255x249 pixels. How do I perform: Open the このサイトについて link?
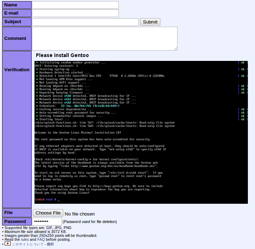coord(28,244)
